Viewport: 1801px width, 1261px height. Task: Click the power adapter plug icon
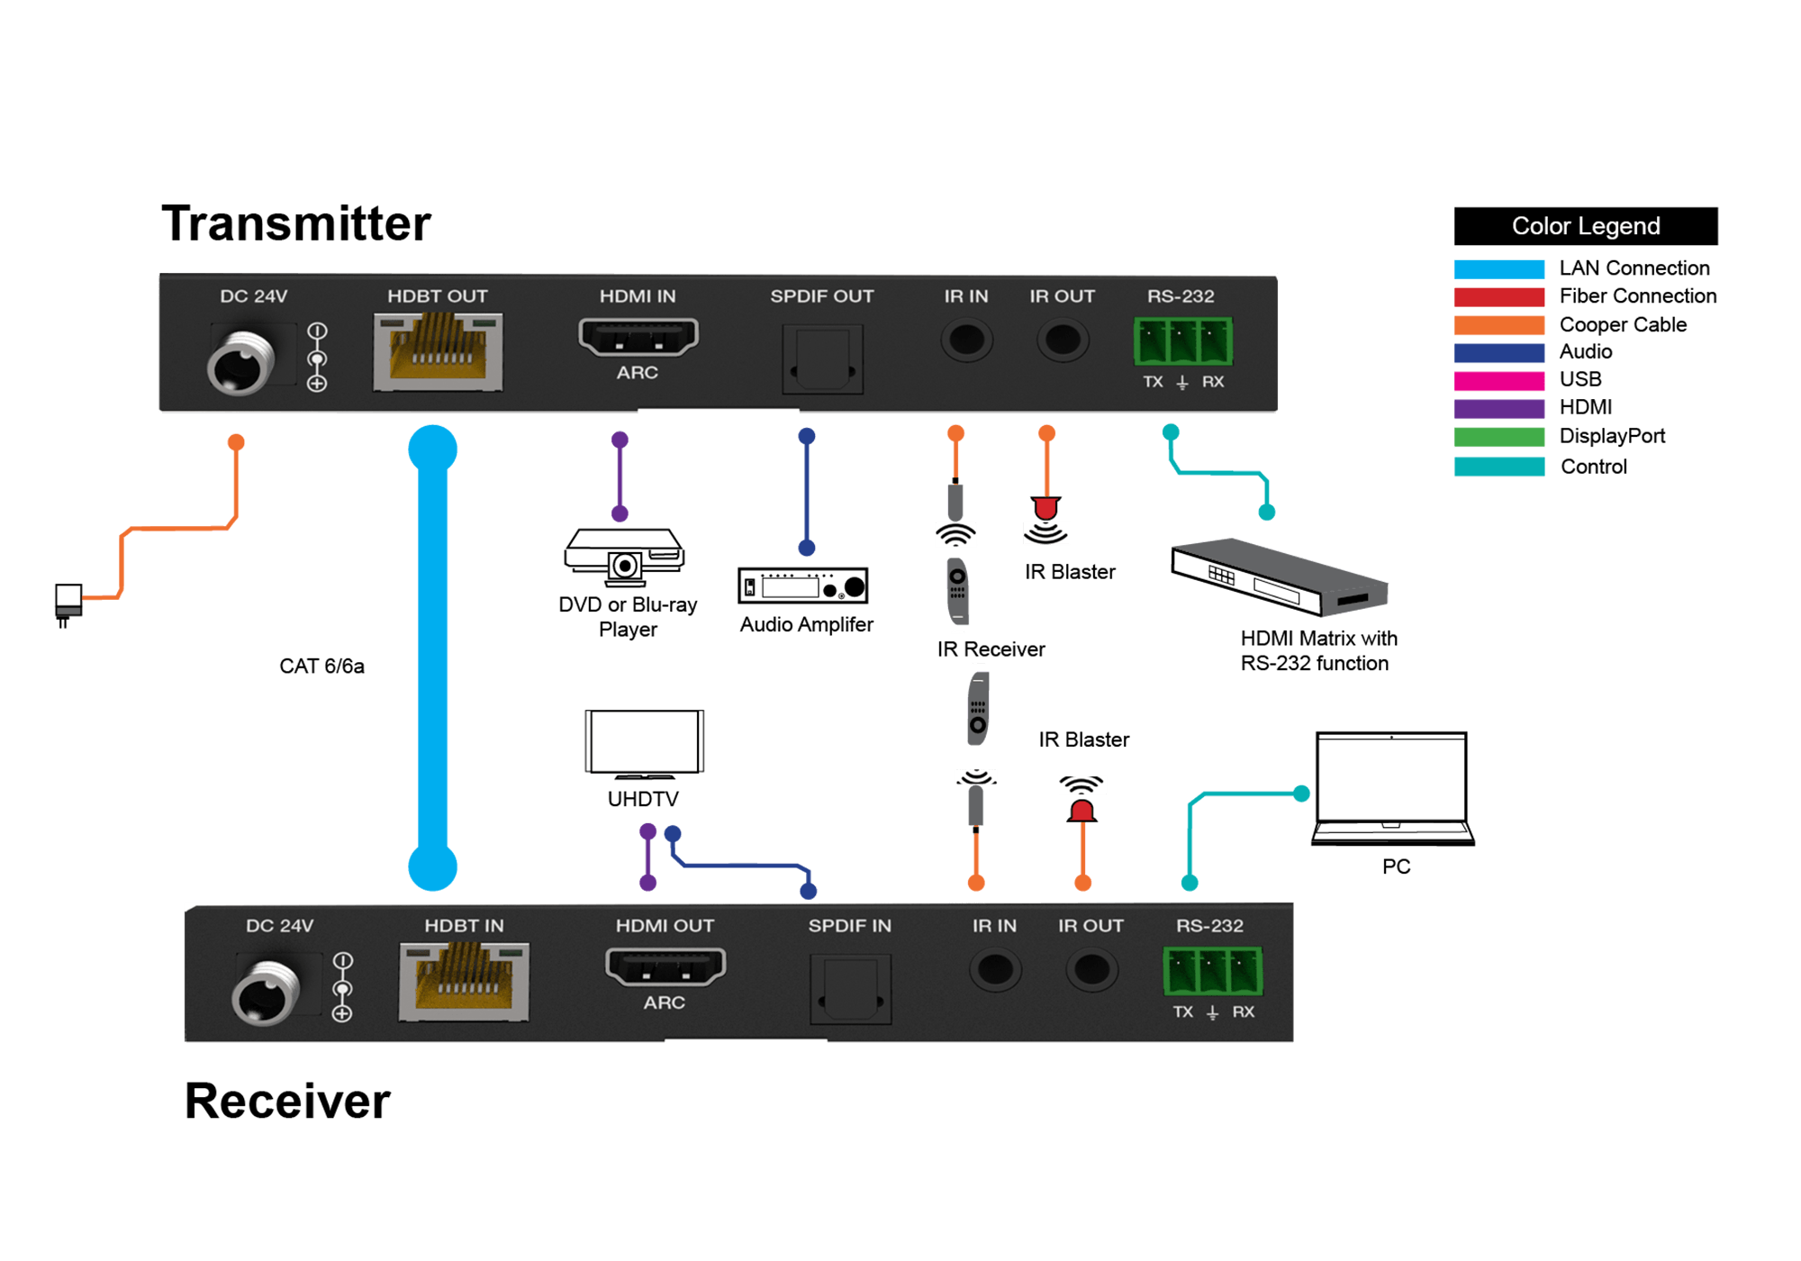(68, 605)
